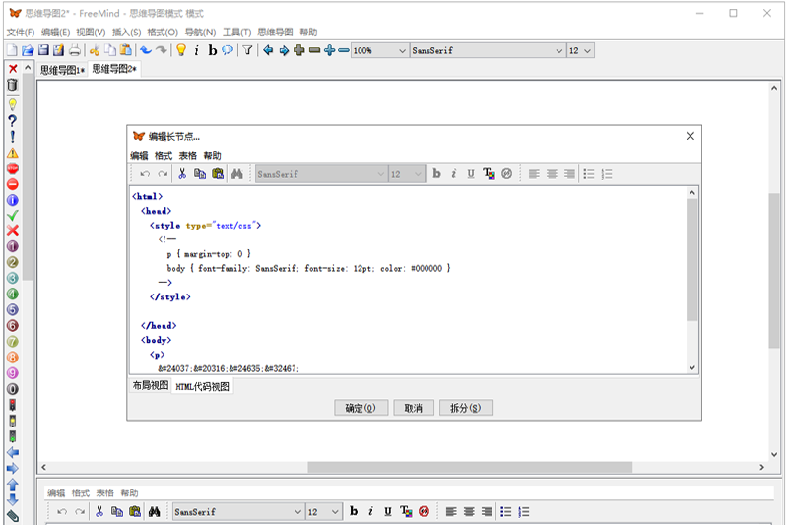The height and width of the screenshot is (525, 788).
Task: Click the New mind map icon in main toolbar
Action: pos(12,50)
